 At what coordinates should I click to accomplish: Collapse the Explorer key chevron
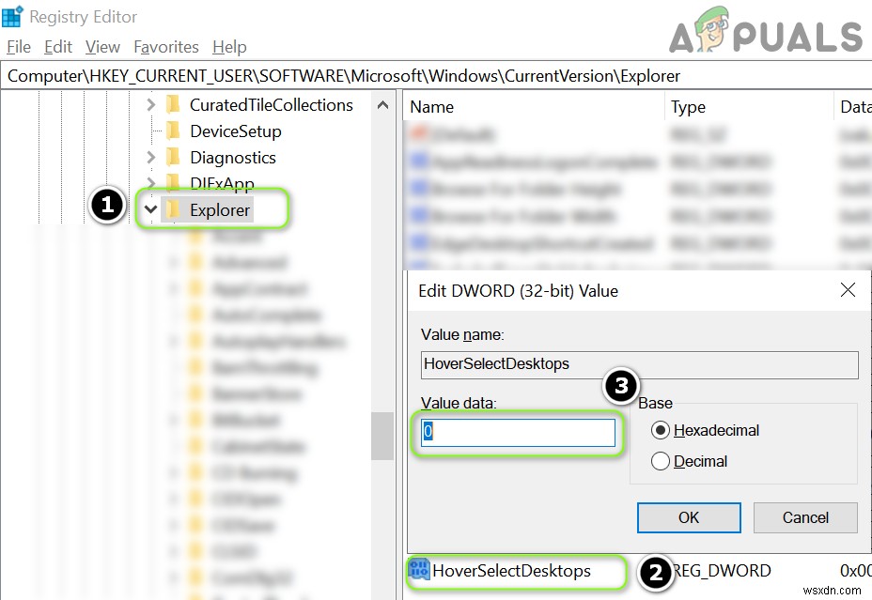click(149, 209)
